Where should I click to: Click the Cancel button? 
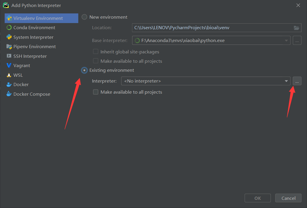coord(288,198)
